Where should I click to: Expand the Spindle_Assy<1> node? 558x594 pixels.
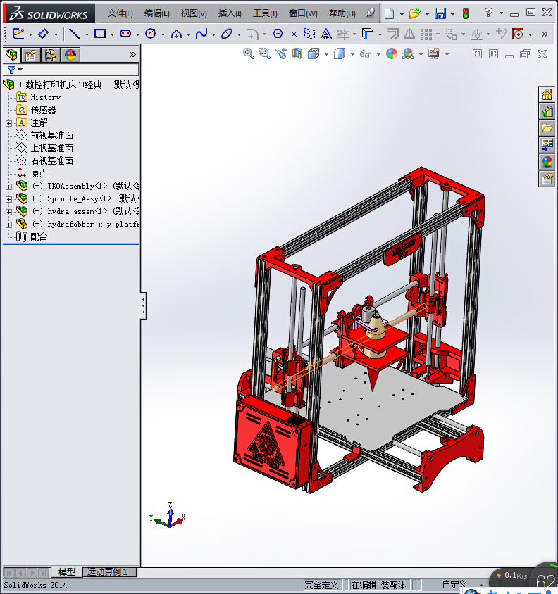[x=8, y=199]
